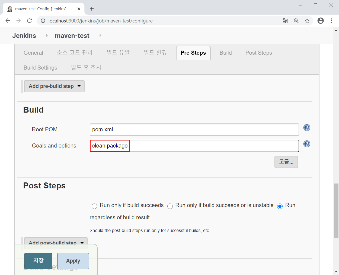Switch to 빌드 후 조치 tab
This screenshot has height=275, width=339.
86,68
